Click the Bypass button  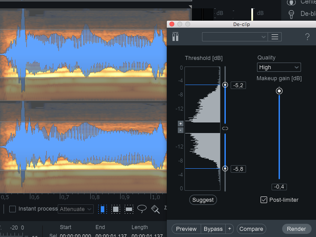pyautogui.click(x=213, y=229)
